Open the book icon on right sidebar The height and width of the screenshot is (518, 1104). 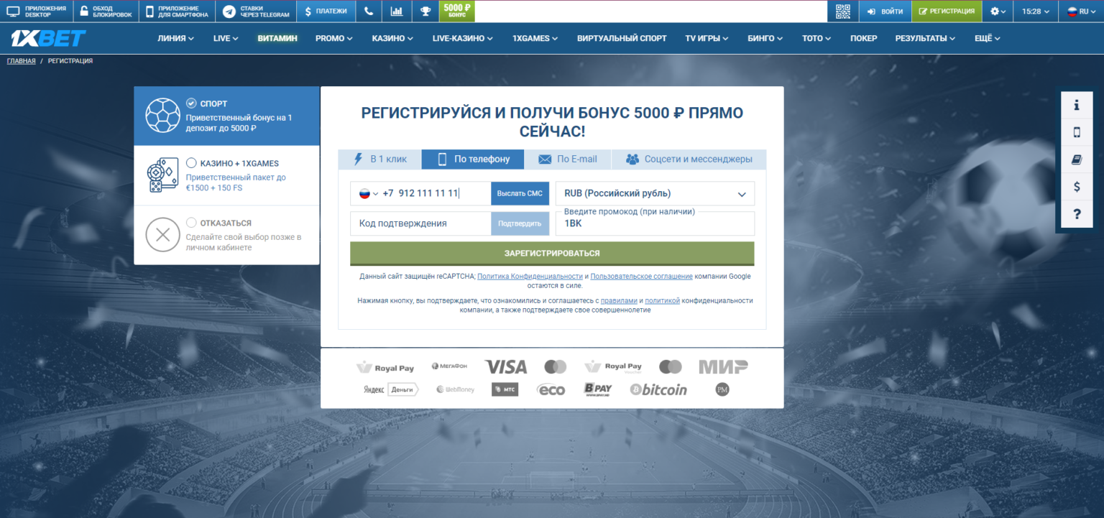pyautogui.click(x=1077, y=159)
